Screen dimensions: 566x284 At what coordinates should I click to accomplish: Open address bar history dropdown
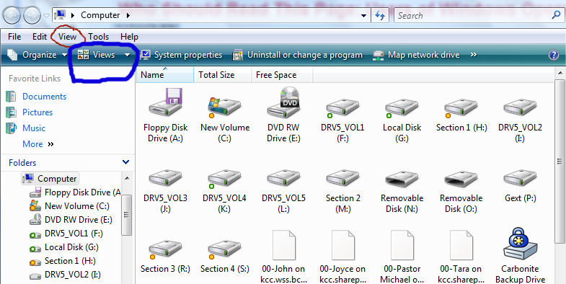(x=363, y=16)
